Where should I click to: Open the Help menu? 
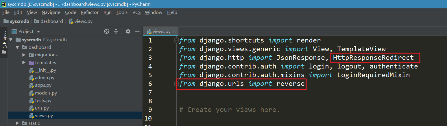pos(172,12)
